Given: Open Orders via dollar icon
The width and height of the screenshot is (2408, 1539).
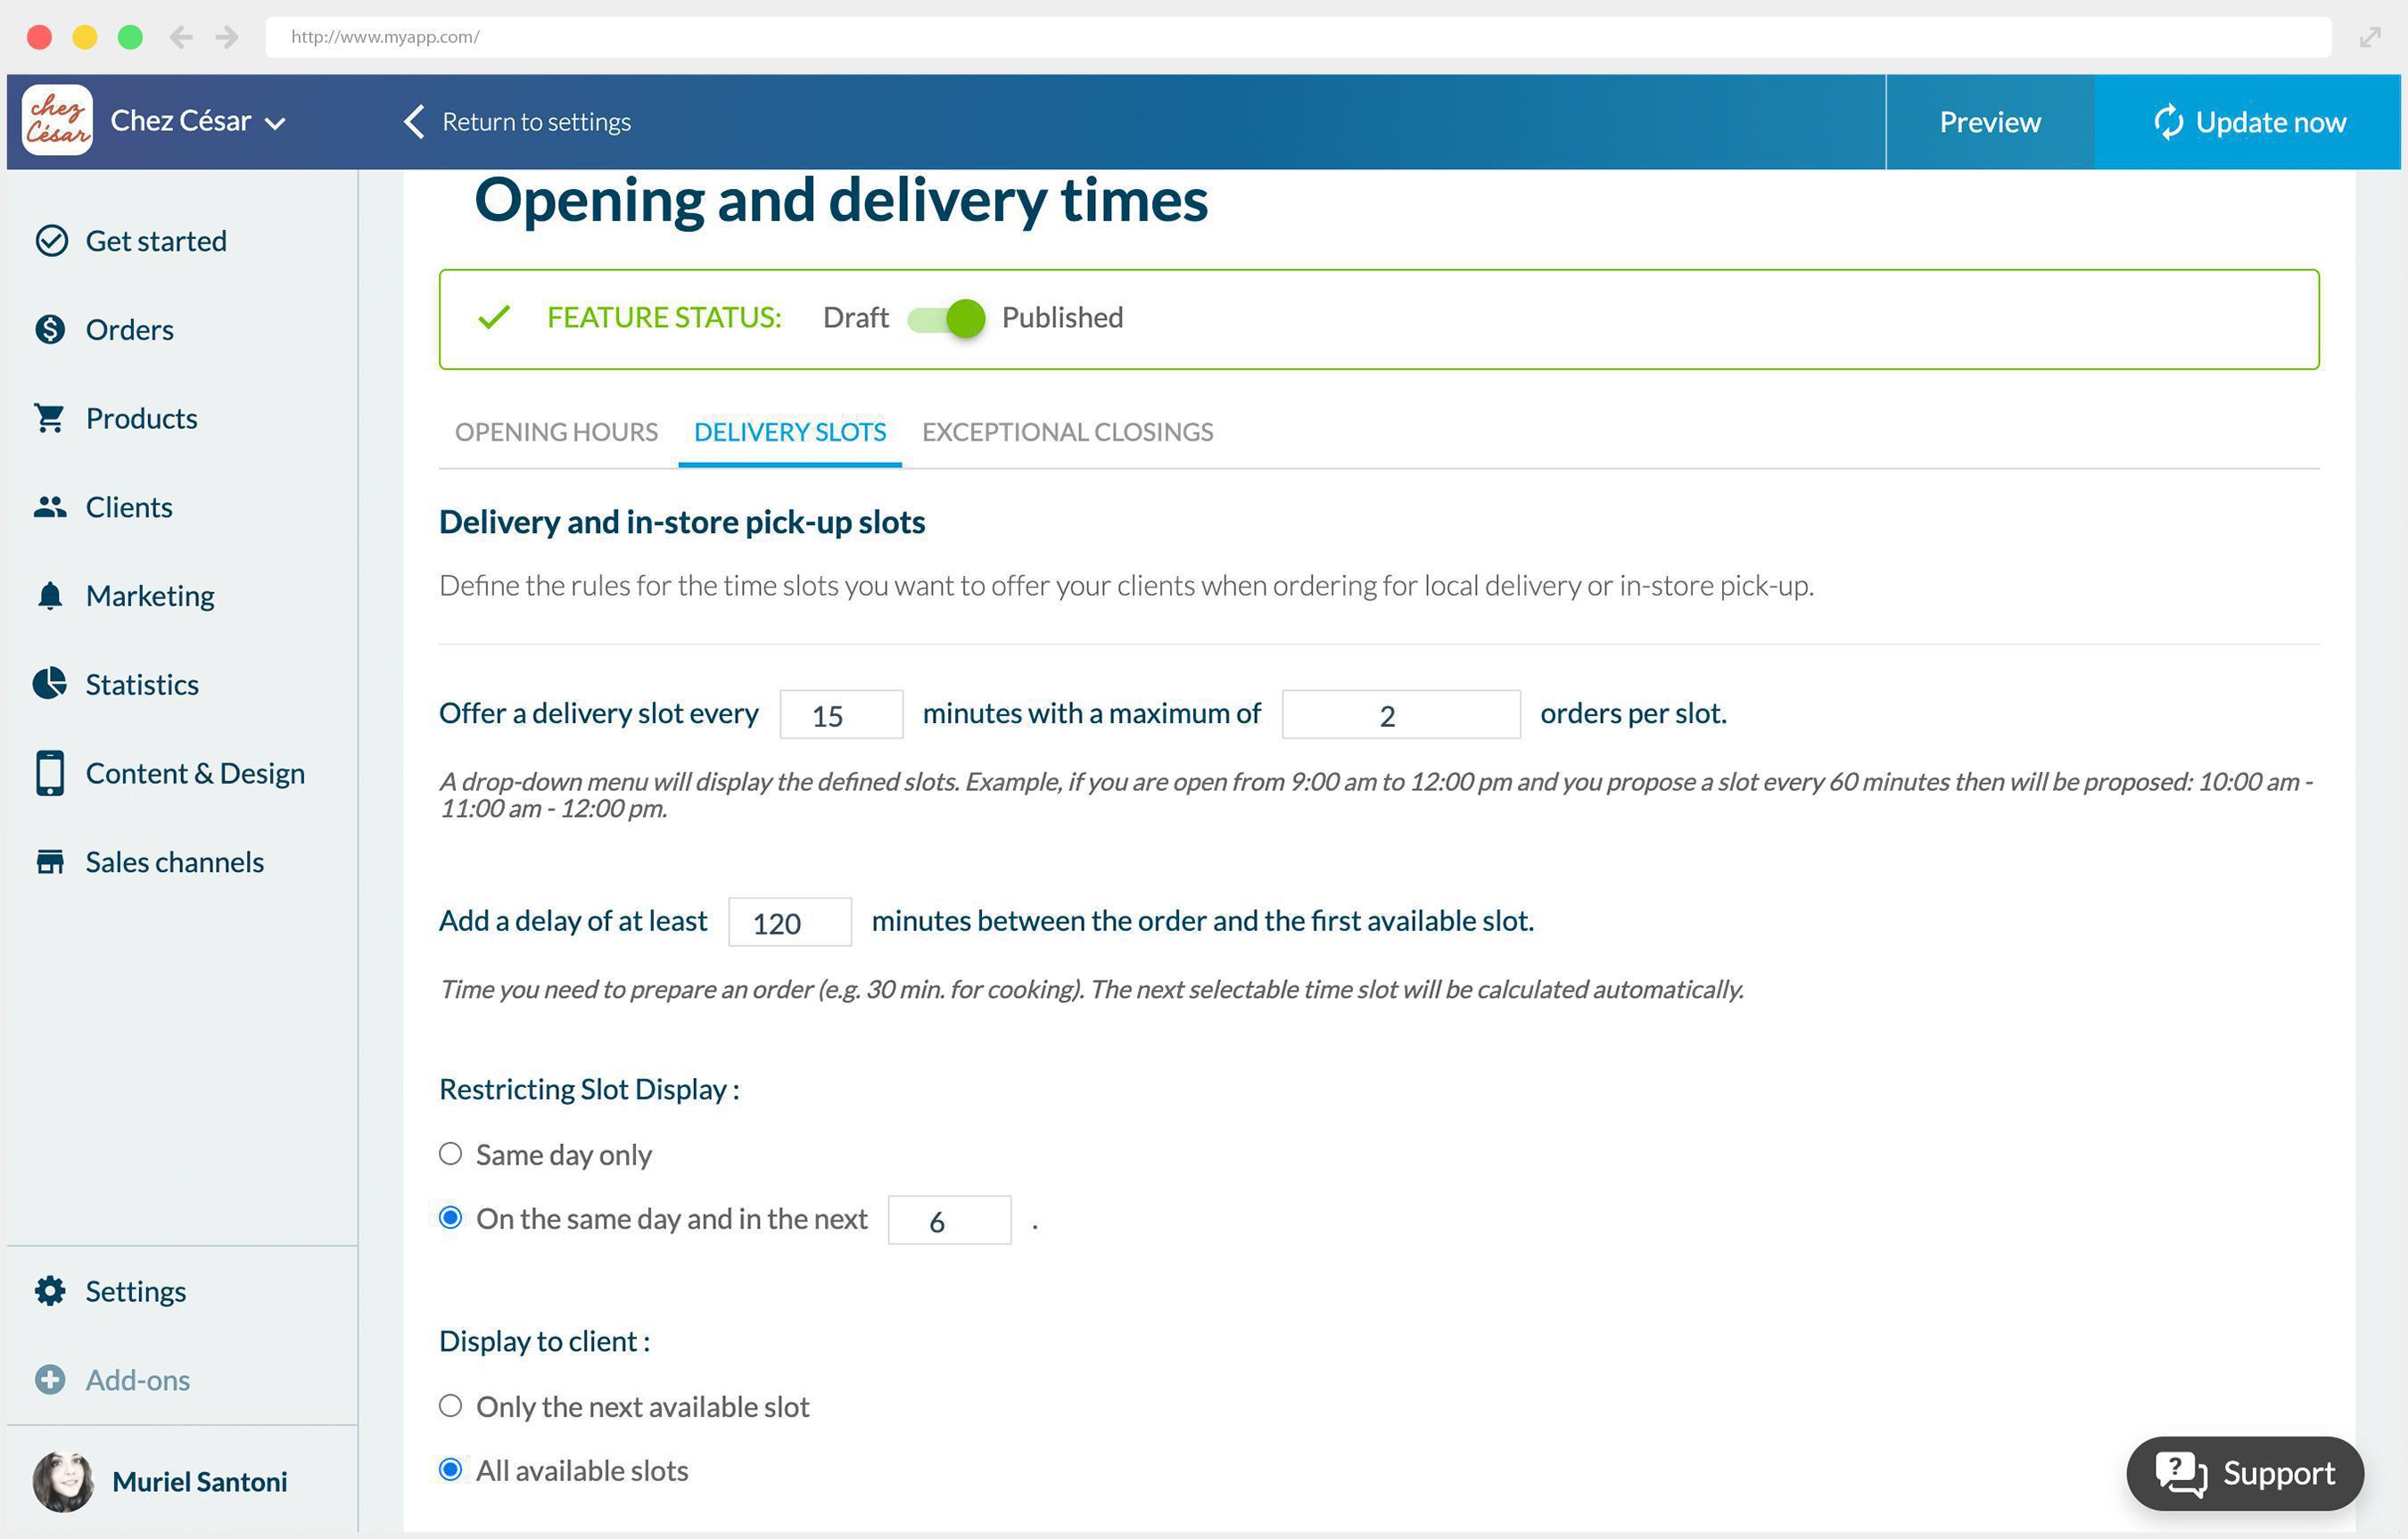Looking at the screenshot, I should click(x=50, y=329).
